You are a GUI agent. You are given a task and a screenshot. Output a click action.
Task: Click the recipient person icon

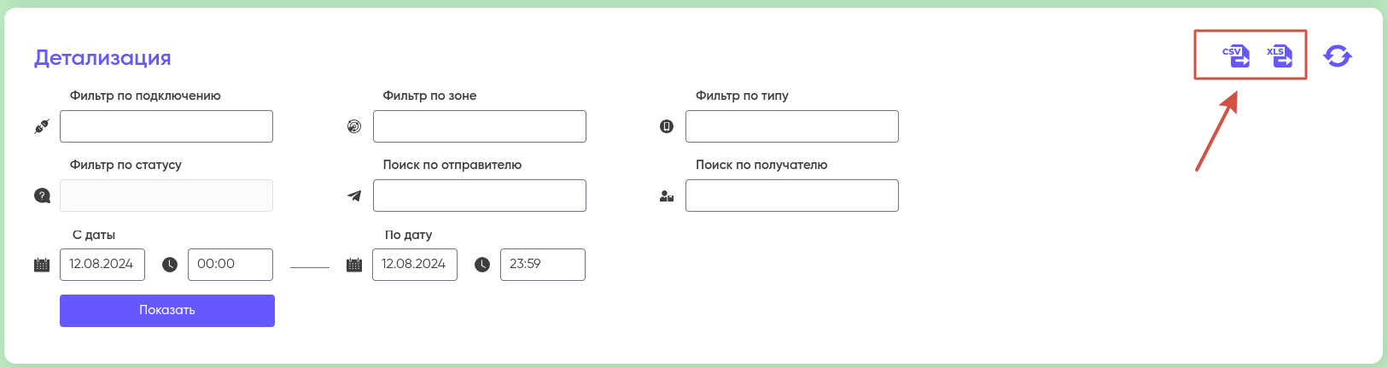(x=667, y=196)
